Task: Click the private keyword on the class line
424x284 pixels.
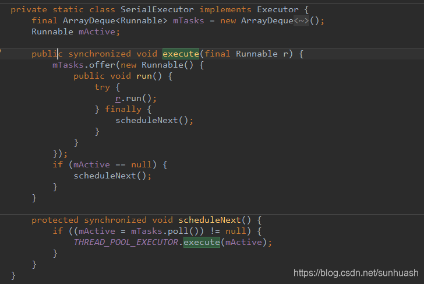Action: tap(29, 10)
